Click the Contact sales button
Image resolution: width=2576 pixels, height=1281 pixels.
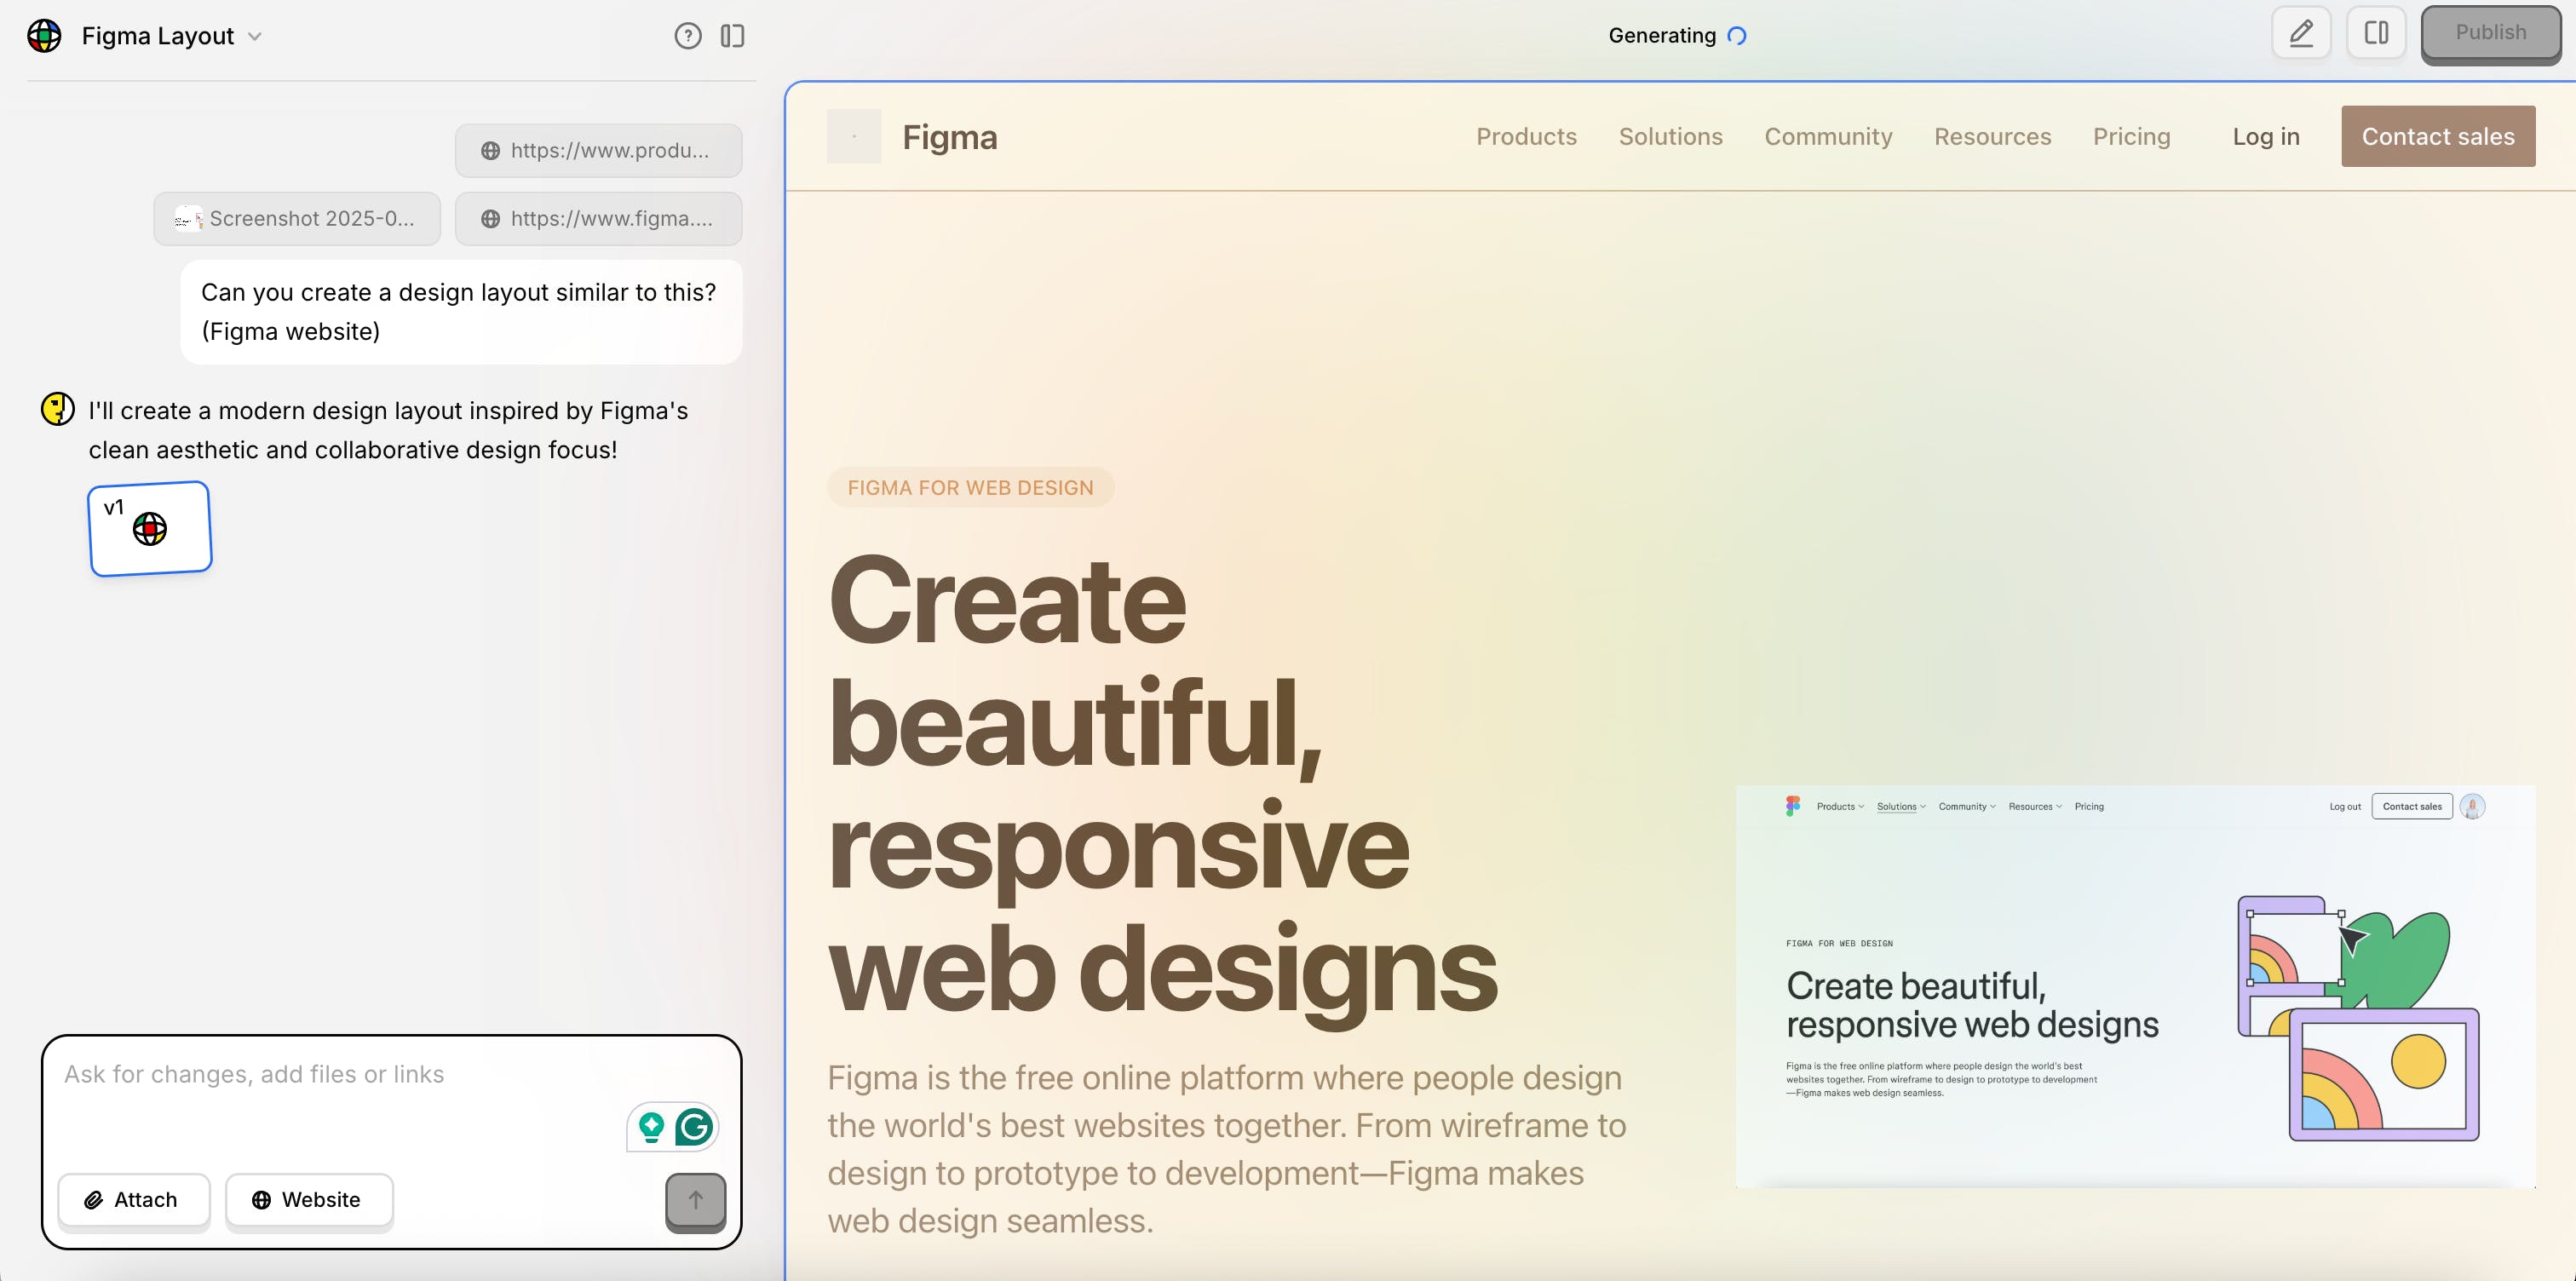(x=2438, y=136)
